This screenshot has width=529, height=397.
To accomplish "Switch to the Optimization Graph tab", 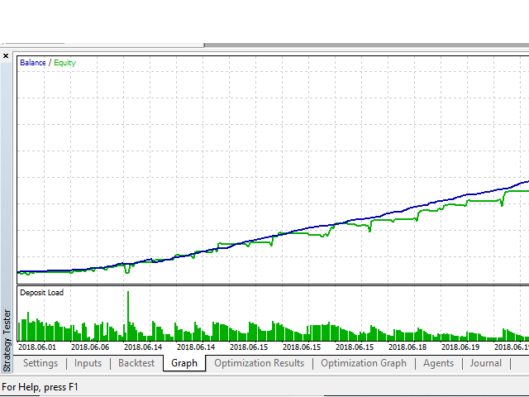I will point(364,363).
